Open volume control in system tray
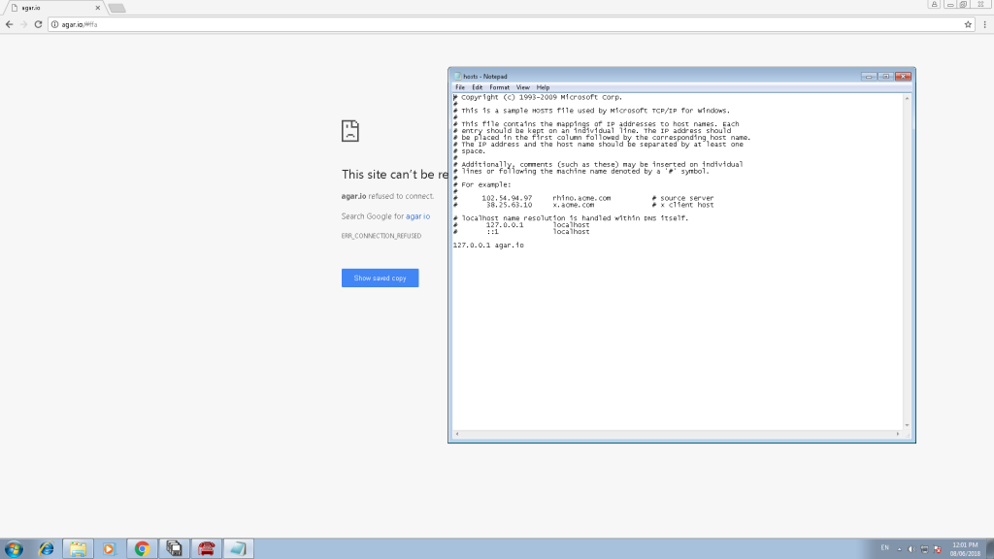This screenshot has height=559, width=994. pos(911,549)
